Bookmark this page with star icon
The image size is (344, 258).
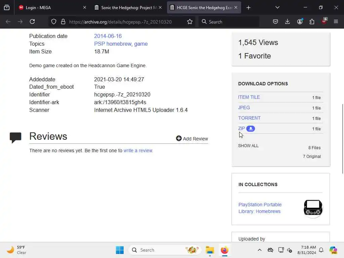pos(190,22)
